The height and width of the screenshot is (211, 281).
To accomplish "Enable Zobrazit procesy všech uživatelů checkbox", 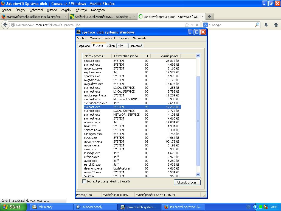I will click(84, 181).
